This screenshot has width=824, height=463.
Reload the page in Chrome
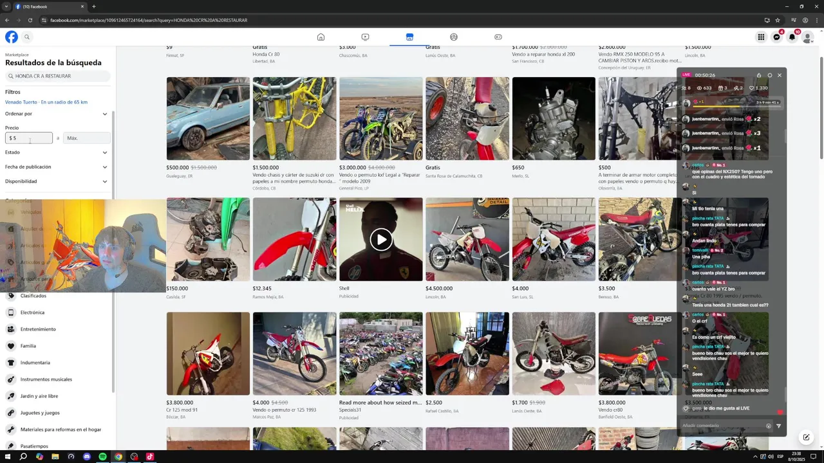click(x=30, y=20)
